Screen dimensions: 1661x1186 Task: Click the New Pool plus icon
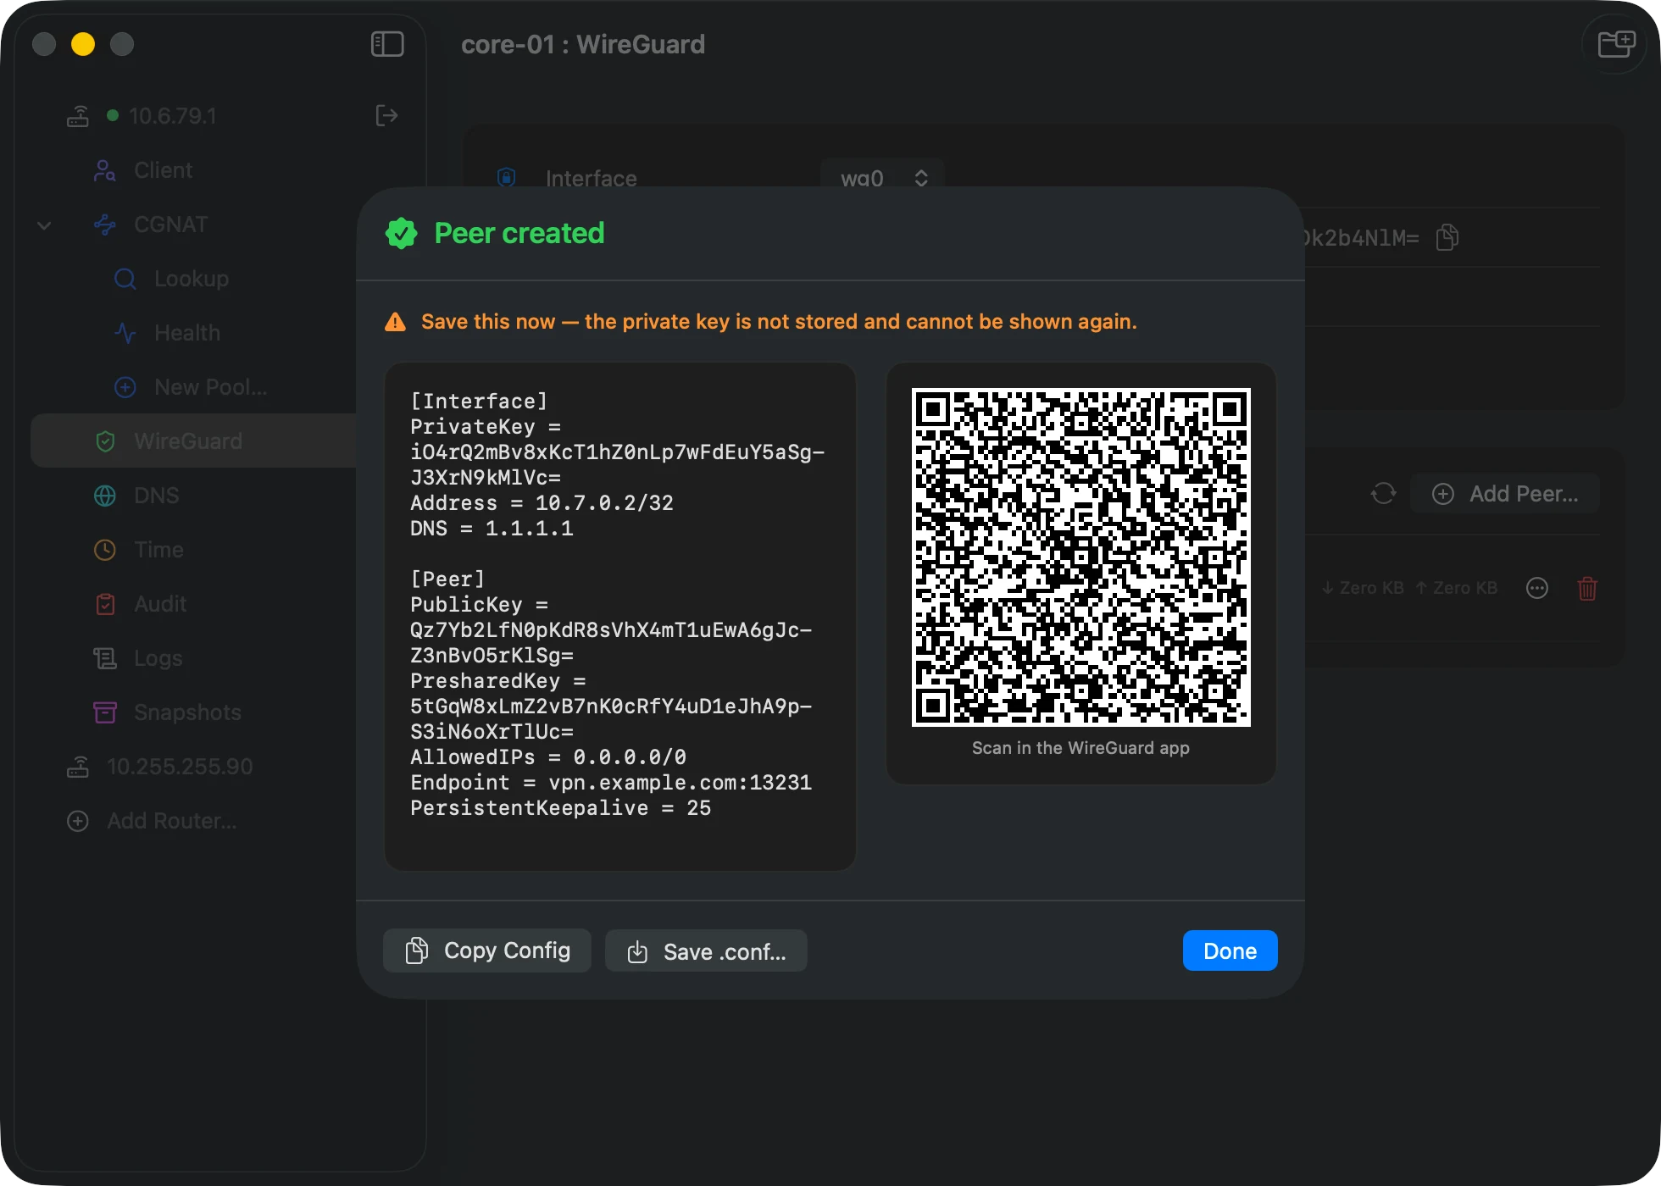point(125,387)
